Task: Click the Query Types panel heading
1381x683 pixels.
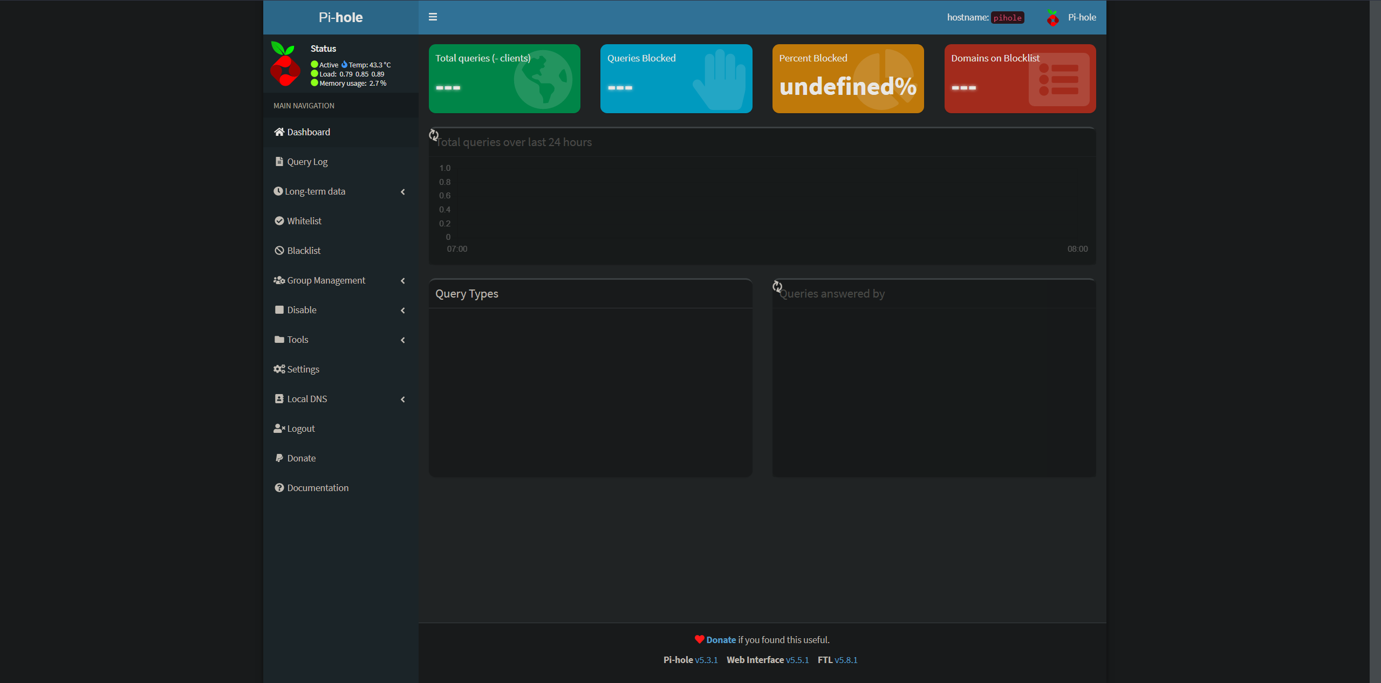Action: tap(467, 294)
